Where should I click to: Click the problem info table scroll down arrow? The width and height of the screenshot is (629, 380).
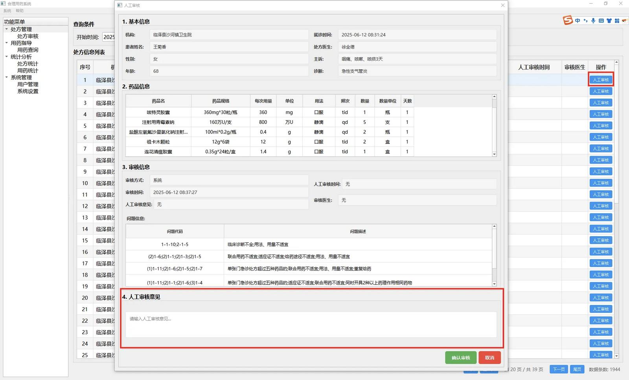pyautogui.click(x=494, y=284)
